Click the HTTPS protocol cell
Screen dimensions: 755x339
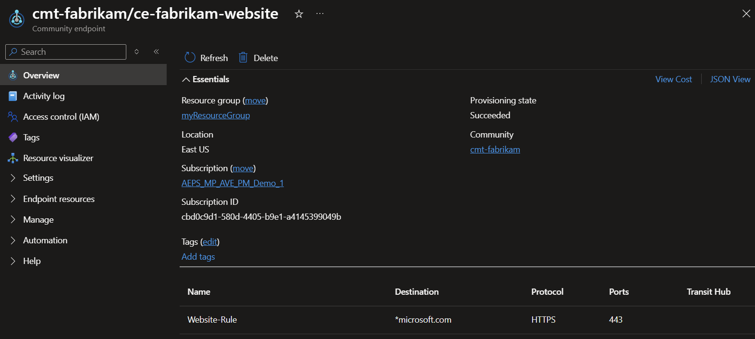(543, 320)
